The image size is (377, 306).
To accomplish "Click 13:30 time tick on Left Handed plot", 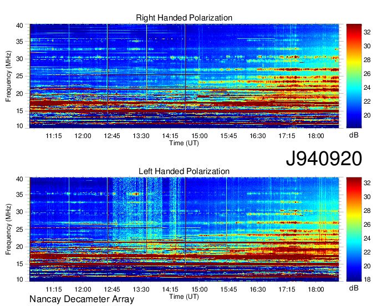I will (x=141, y=289).
